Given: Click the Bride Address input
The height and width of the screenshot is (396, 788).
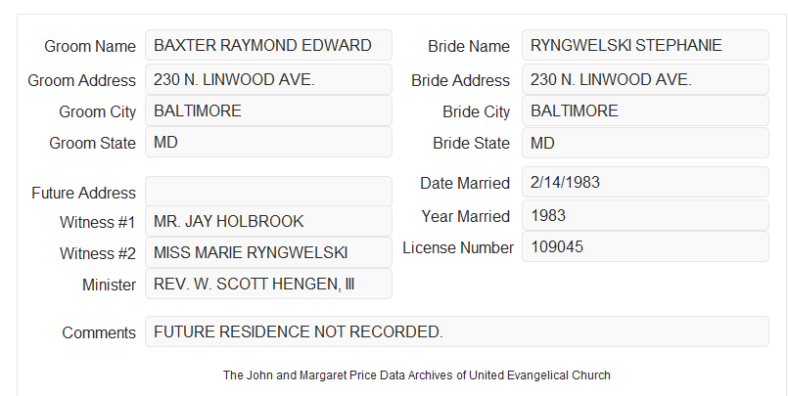Looking at the screenshot, I should tap(645, 79).
